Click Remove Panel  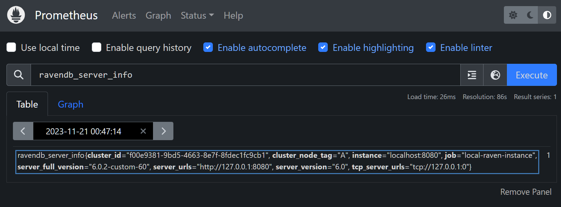pos(526,192)
